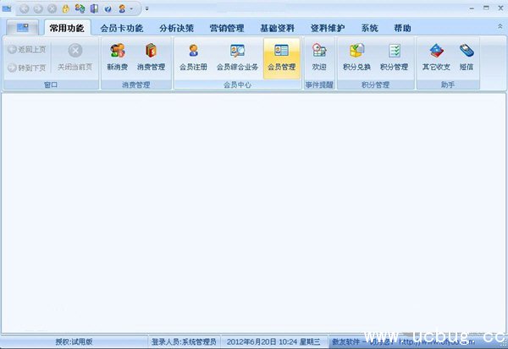The image size is (508, 349).
Task: Click 其它收支 other income/expense icon
Action: [436, 57]
